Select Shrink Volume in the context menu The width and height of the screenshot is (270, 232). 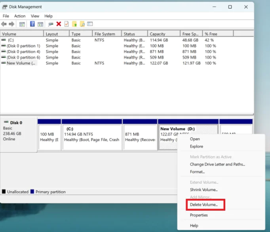pos(204,190)
